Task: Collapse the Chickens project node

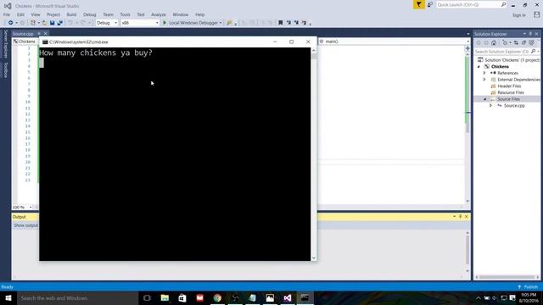Action: (479, 66)
